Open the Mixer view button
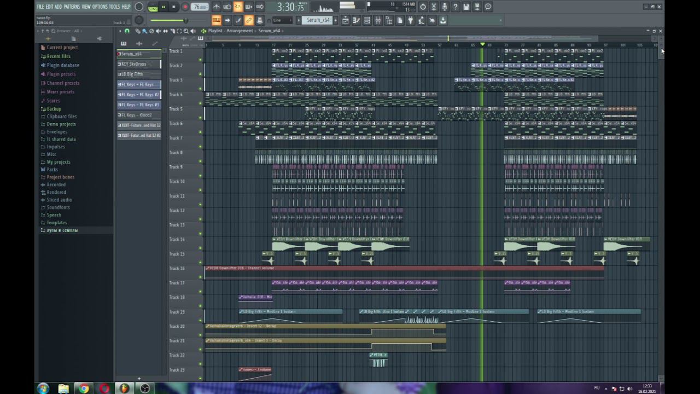Viewport: 700px width, 394px height. pos(378,20)
